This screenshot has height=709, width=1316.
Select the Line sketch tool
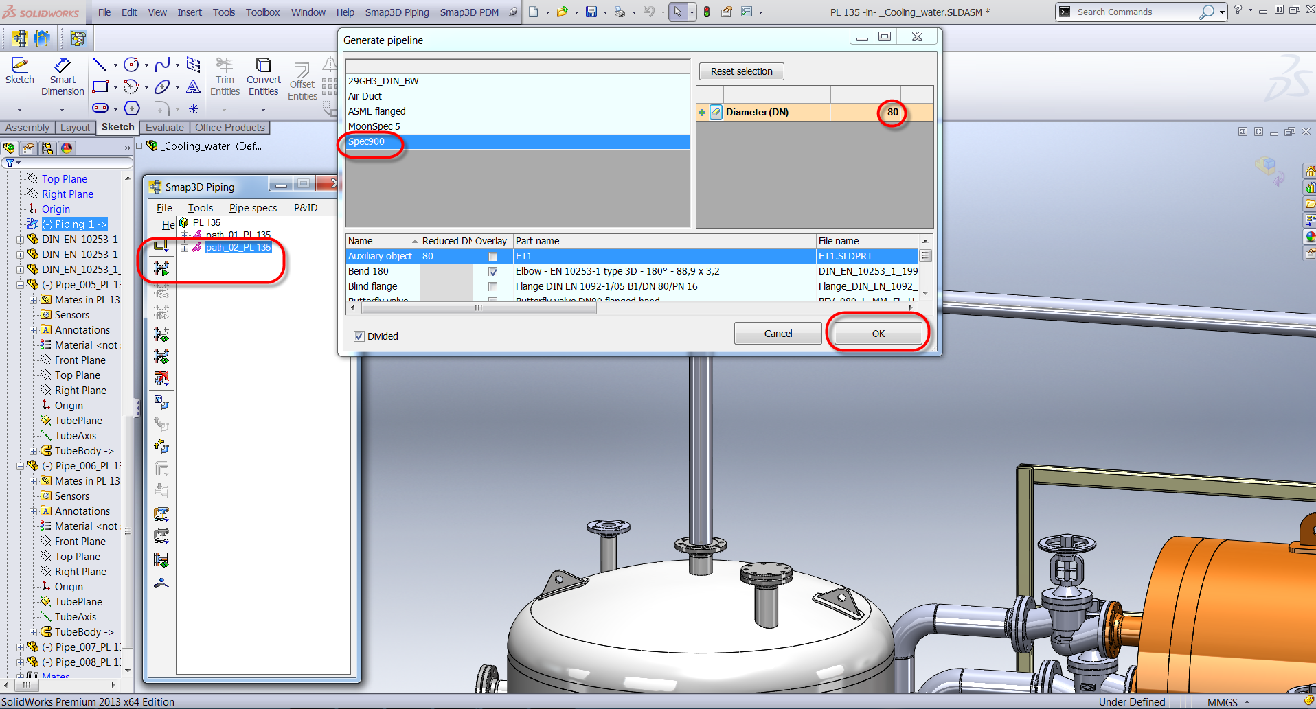pos(100,65)
